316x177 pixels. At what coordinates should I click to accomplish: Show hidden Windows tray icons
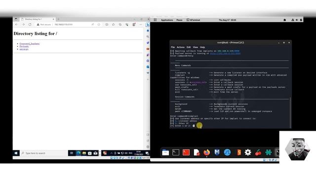coord(112,153)
